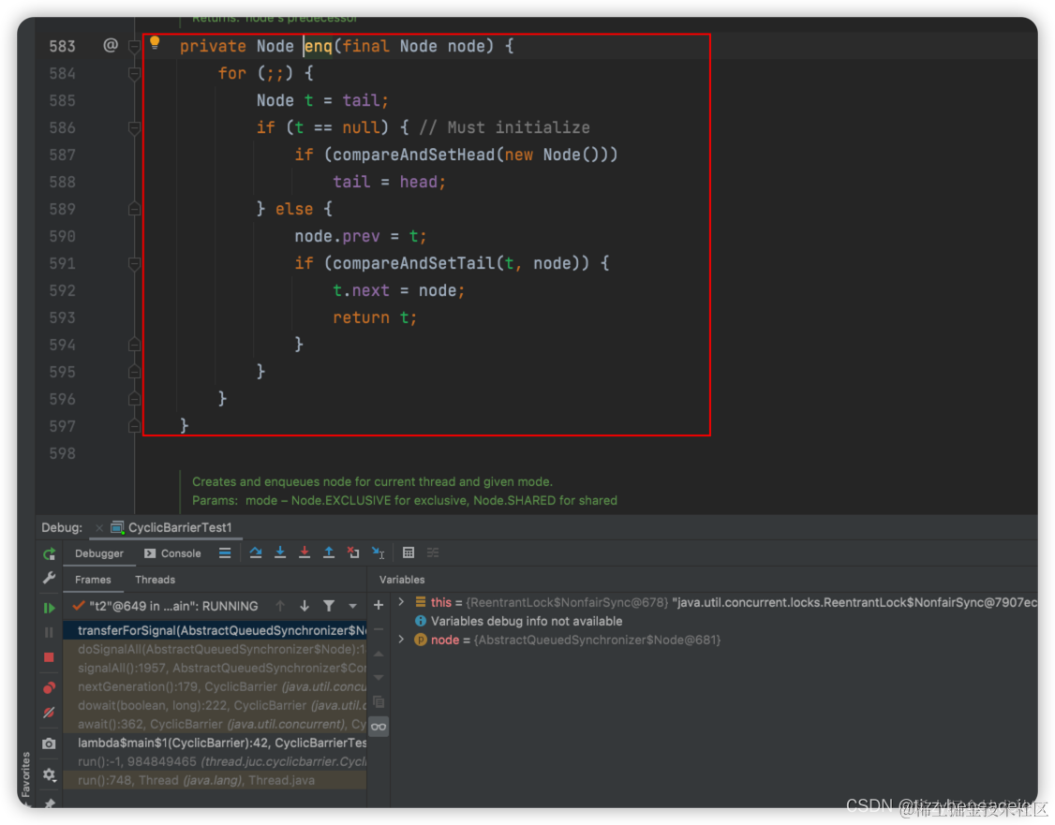Open the Threads tab
1055x825 pixels.
154,579
